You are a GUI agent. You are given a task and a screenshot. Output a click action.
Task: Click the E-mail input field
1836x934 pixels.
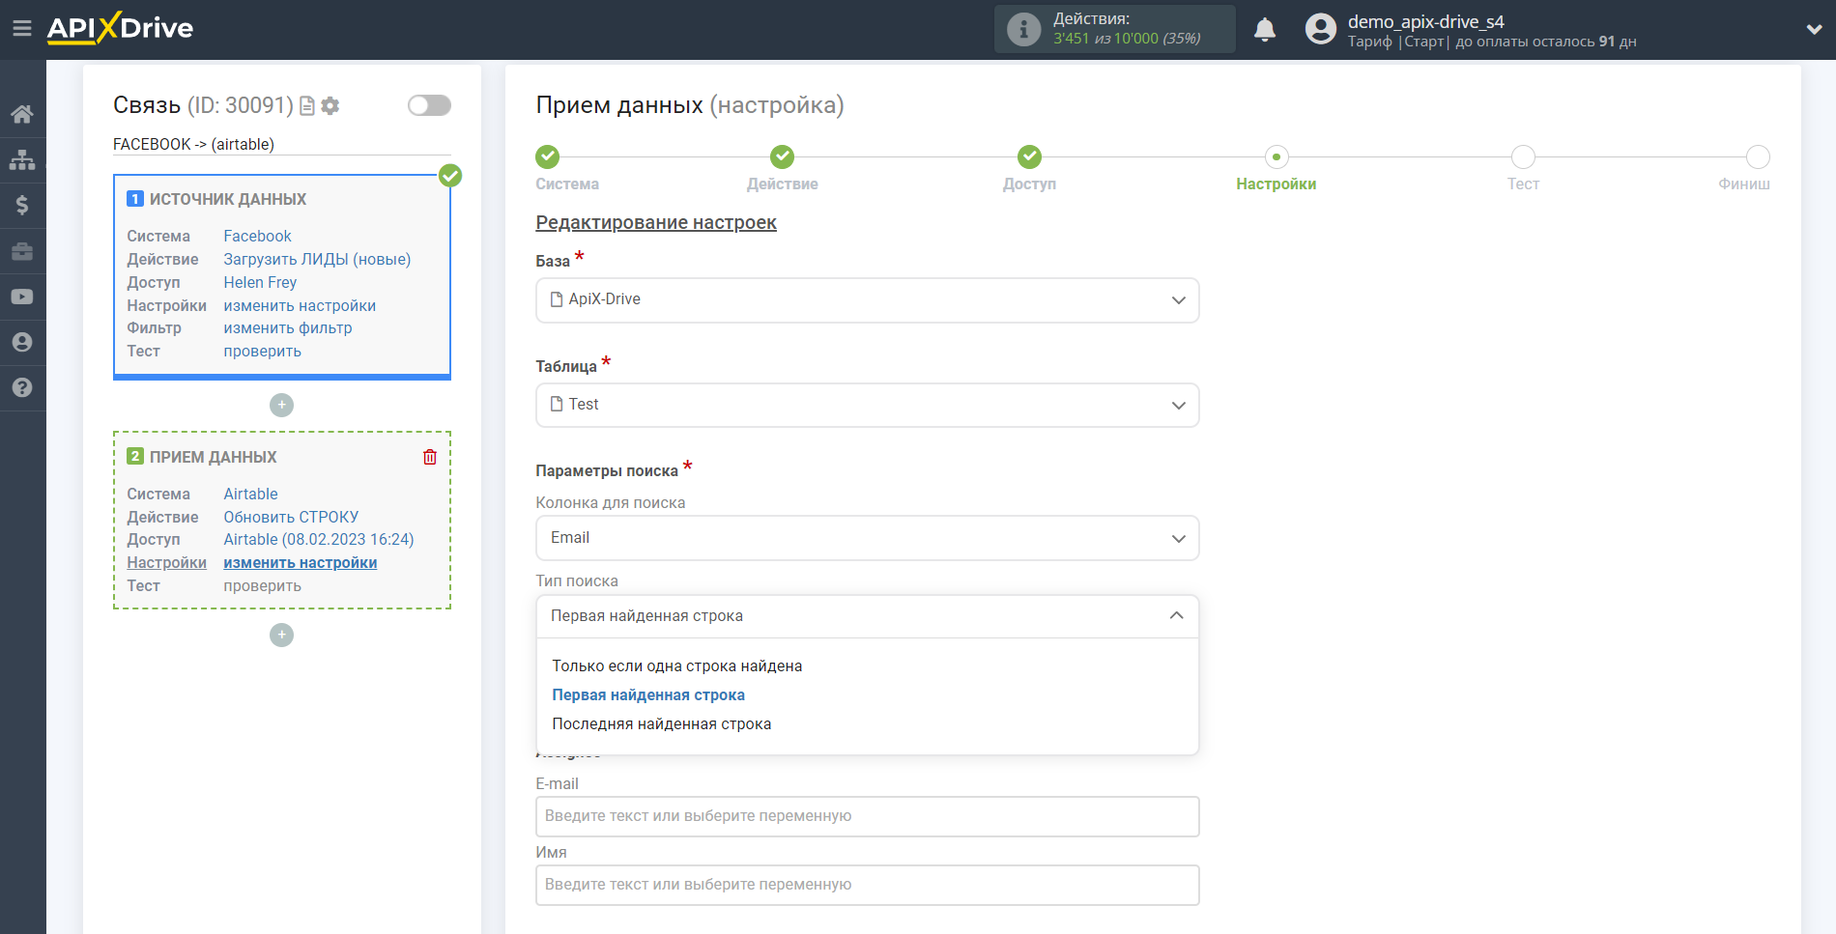click(x=867, y=816)
